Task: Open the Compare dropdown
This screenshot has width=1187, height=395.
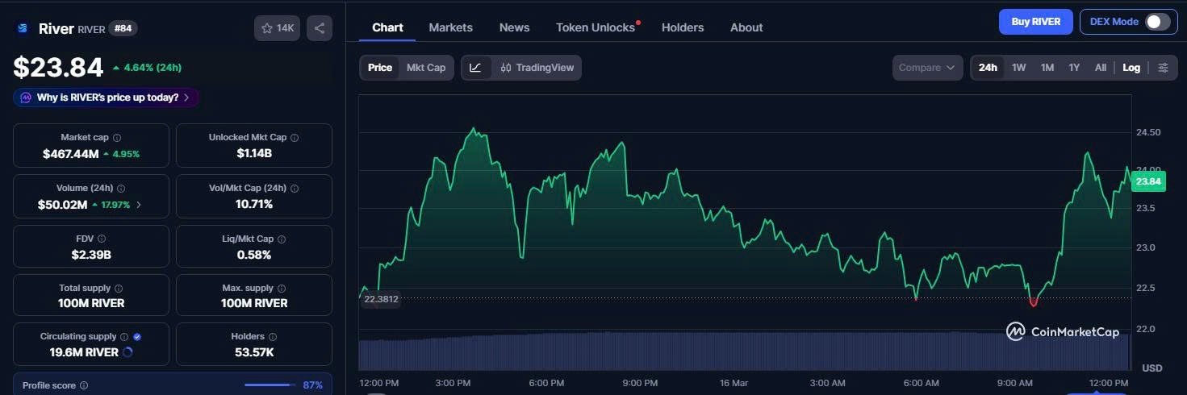Action: (927, 68)
